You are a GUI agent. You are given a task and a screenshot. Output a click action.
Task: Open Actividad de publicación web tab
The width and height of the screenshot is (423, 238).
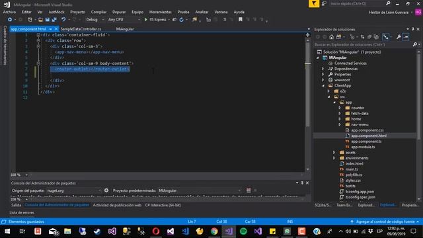[x=117, y=205]
